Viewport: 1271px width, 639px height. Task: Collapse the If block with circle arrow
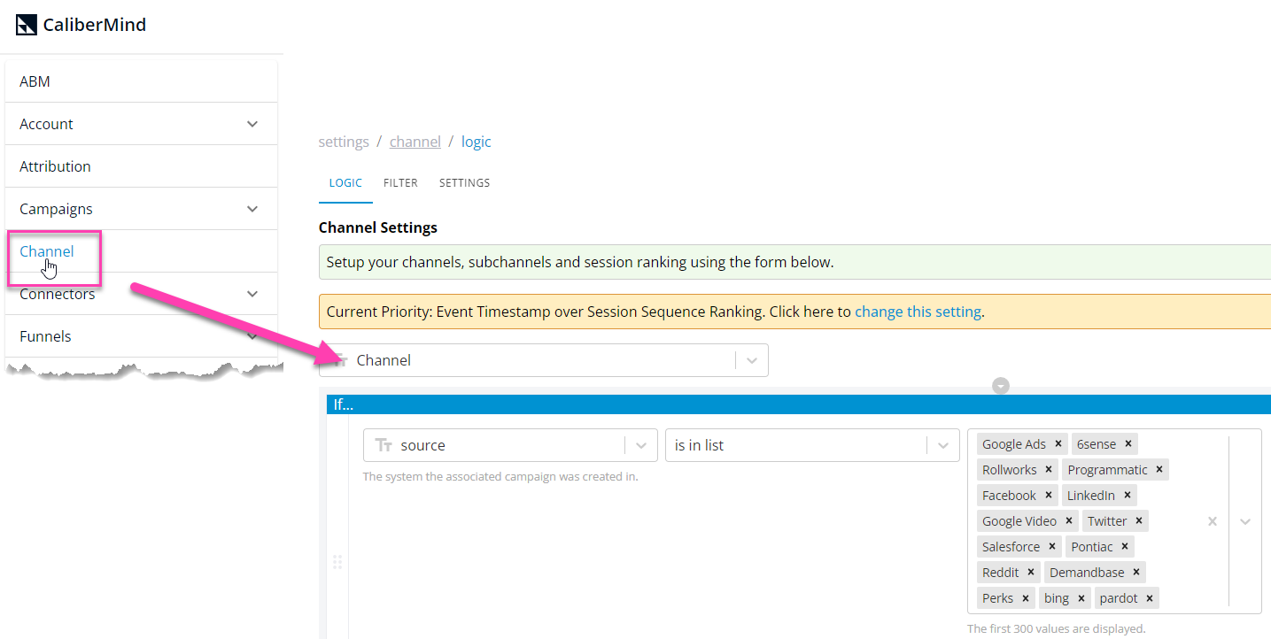point(1001,386)
